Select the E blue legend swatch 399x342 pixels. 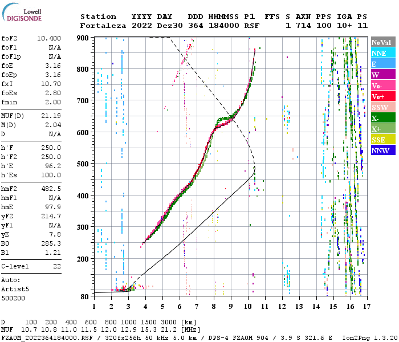click(383, 64)
